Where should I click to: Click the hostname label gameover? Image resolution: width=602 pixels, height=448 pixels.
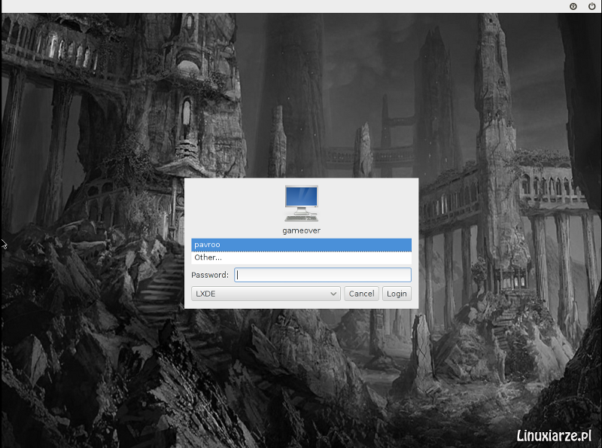click(301, 230)
